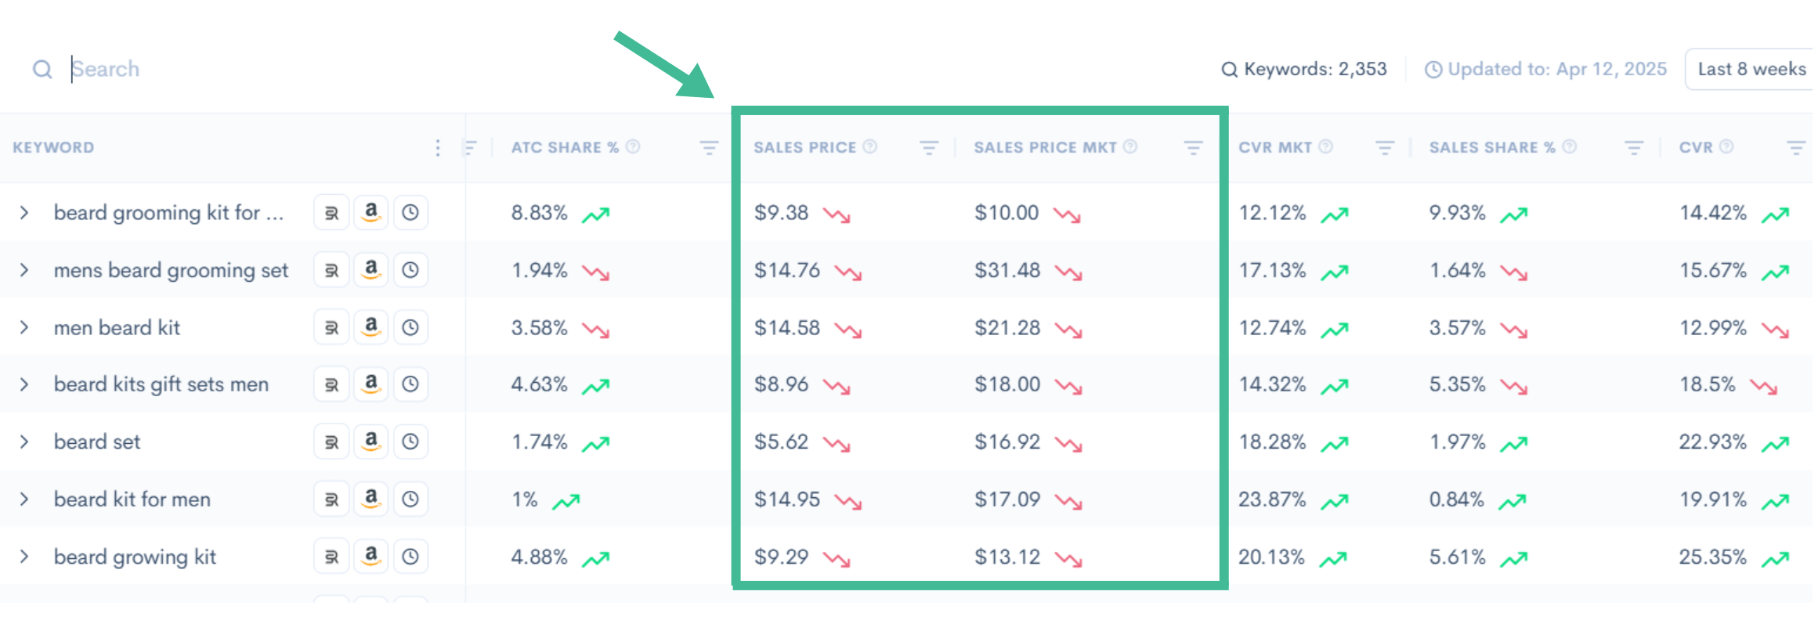The height and width of the screenshot is (631, 1818).
Task: Click reverse lookup icon for beard growing kit
Action: pyautogui.click(x=331, y=557)
